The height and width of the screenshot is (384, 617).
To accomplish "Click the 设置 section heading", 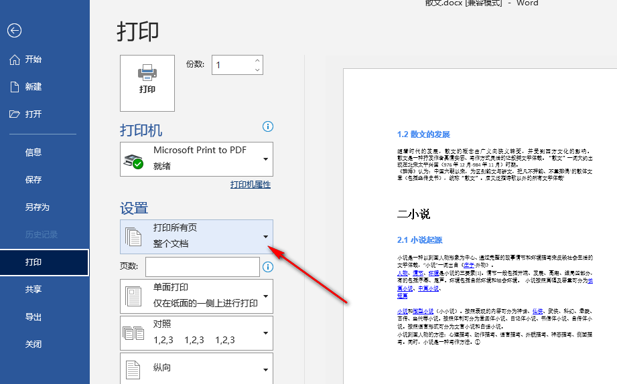I will (134, 208).
